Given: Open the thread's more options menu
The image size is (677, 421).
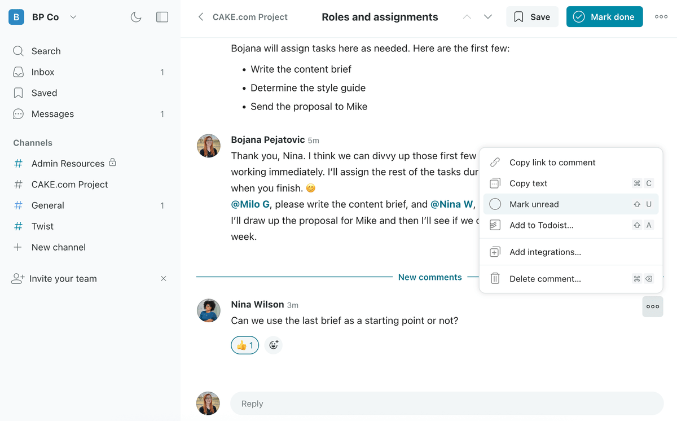Looking at the screenshot, I should pos(661,17).
